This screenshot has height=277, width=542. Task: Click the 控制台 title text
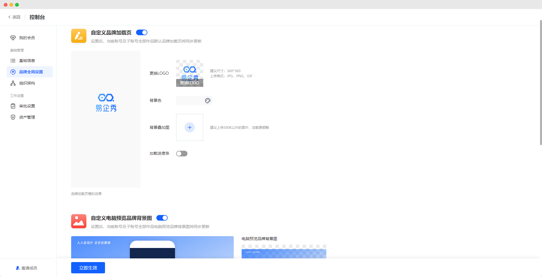coord(37,17)
